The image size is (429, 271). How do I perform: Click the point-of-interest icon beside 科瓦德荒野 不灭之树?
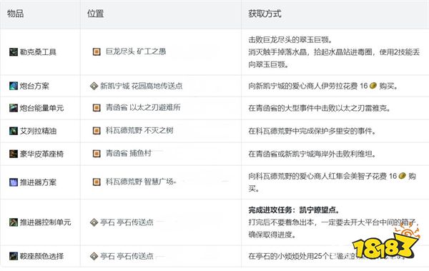click(97, 131)
